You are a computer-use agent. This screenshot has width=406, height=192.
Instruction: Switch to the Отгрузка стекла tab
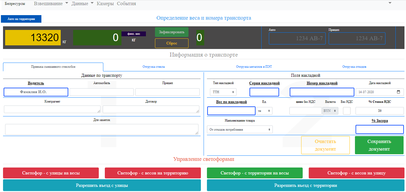pyautogui.click(x=153, y=67)
